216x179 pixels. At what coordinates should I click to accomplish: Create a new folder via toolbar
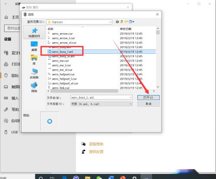point(126,22)
